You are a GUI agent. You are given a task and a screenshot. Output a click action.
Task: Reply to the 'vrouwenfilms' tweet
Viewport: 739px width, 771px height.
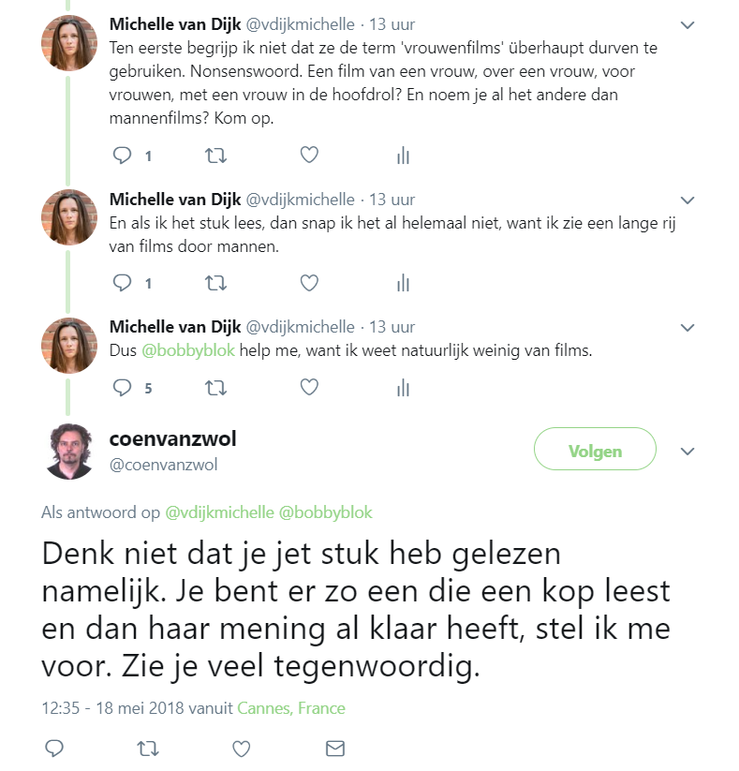pos(123,156)
